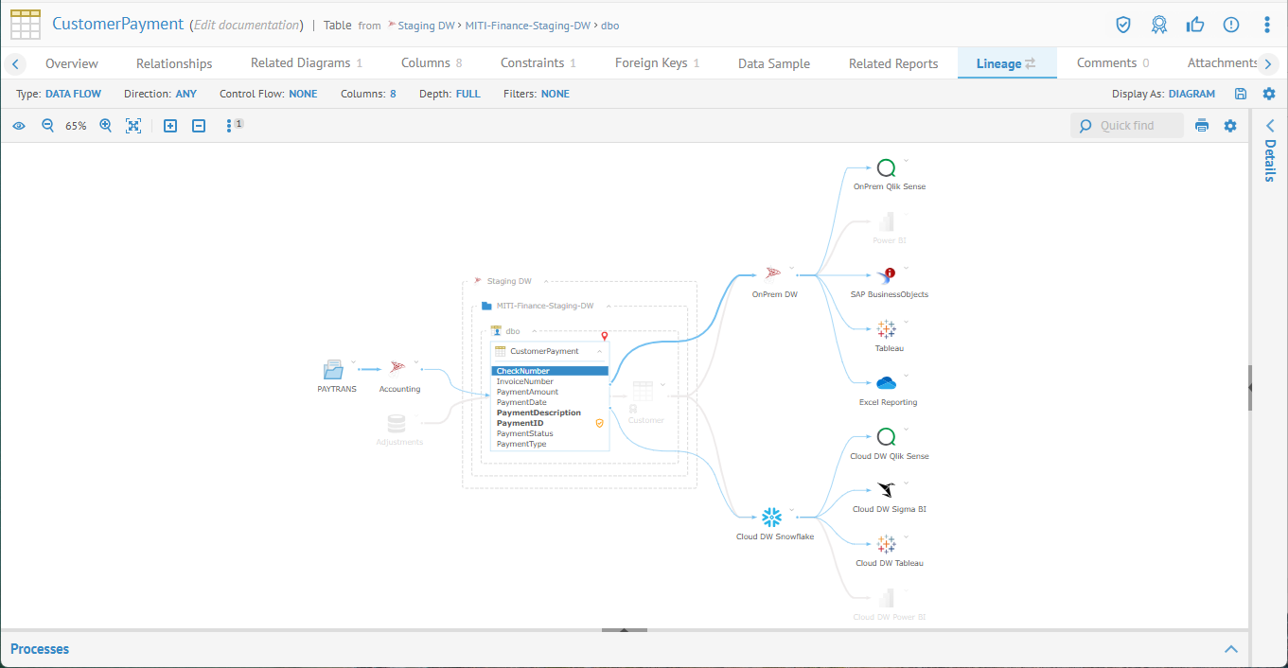Toggle the eye visibility icon in toolbar

19,126
